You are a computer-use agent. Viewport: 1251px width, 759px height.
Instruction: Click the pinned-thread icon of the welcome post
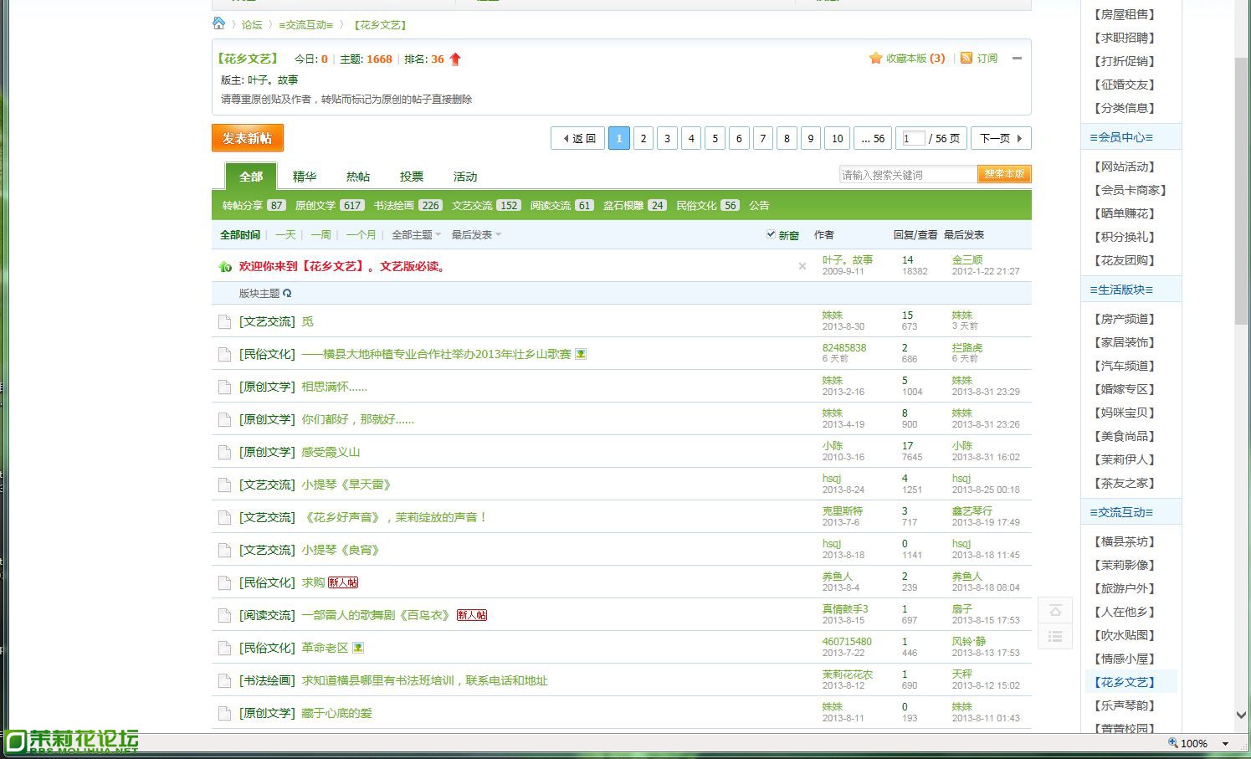pos(224,267)
